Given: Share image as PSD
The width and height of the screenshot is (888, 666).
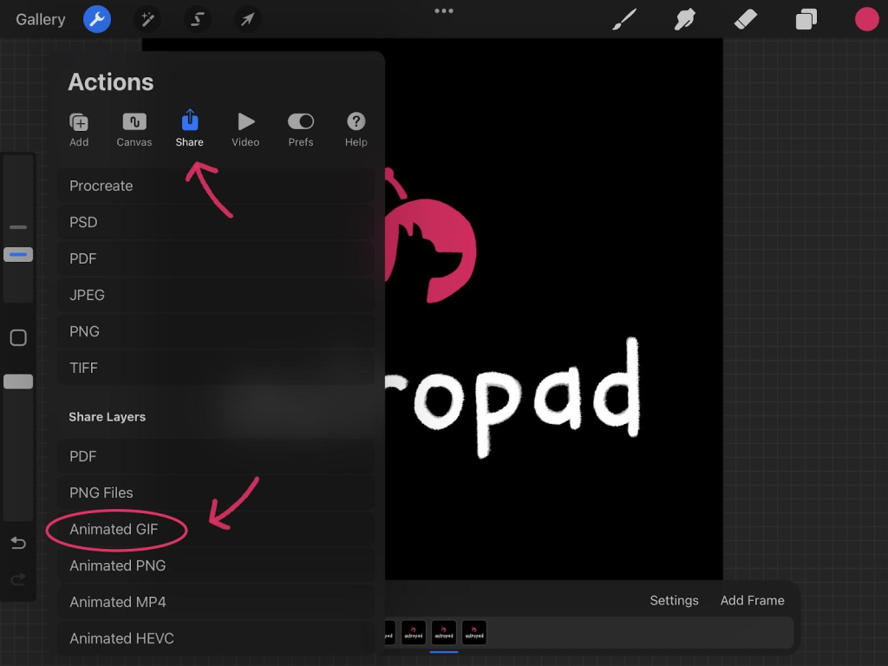Looking at the screenshot, I should 215,222.
